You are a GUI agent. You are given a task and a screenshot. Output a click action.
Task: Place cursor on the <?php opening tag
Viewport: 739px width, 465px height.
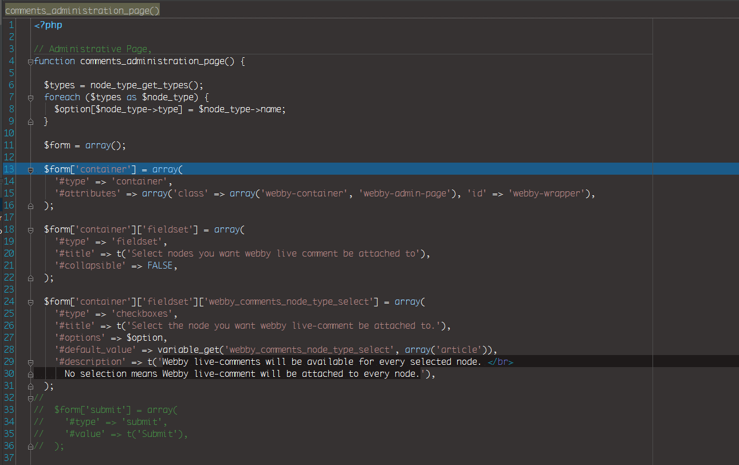pos(48,25)
